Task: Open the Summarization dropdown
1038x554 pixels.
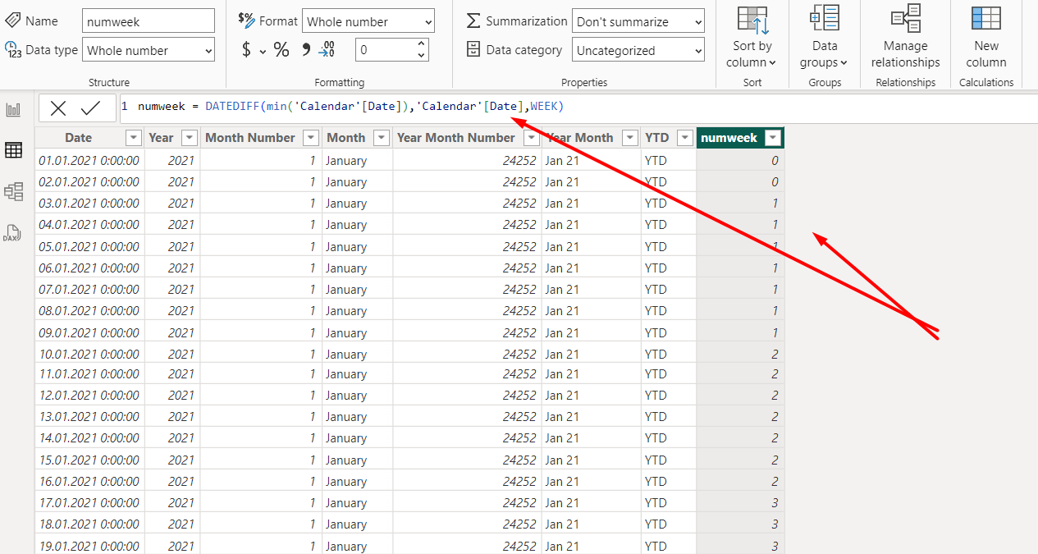Action: pos(638,21)
